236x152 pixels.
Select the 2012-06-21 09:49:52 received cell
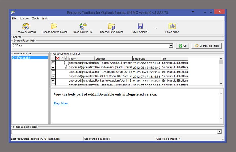click(147, 72)
